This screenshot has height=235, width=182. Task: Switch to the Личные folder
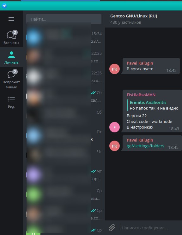[x=11, y=57]
